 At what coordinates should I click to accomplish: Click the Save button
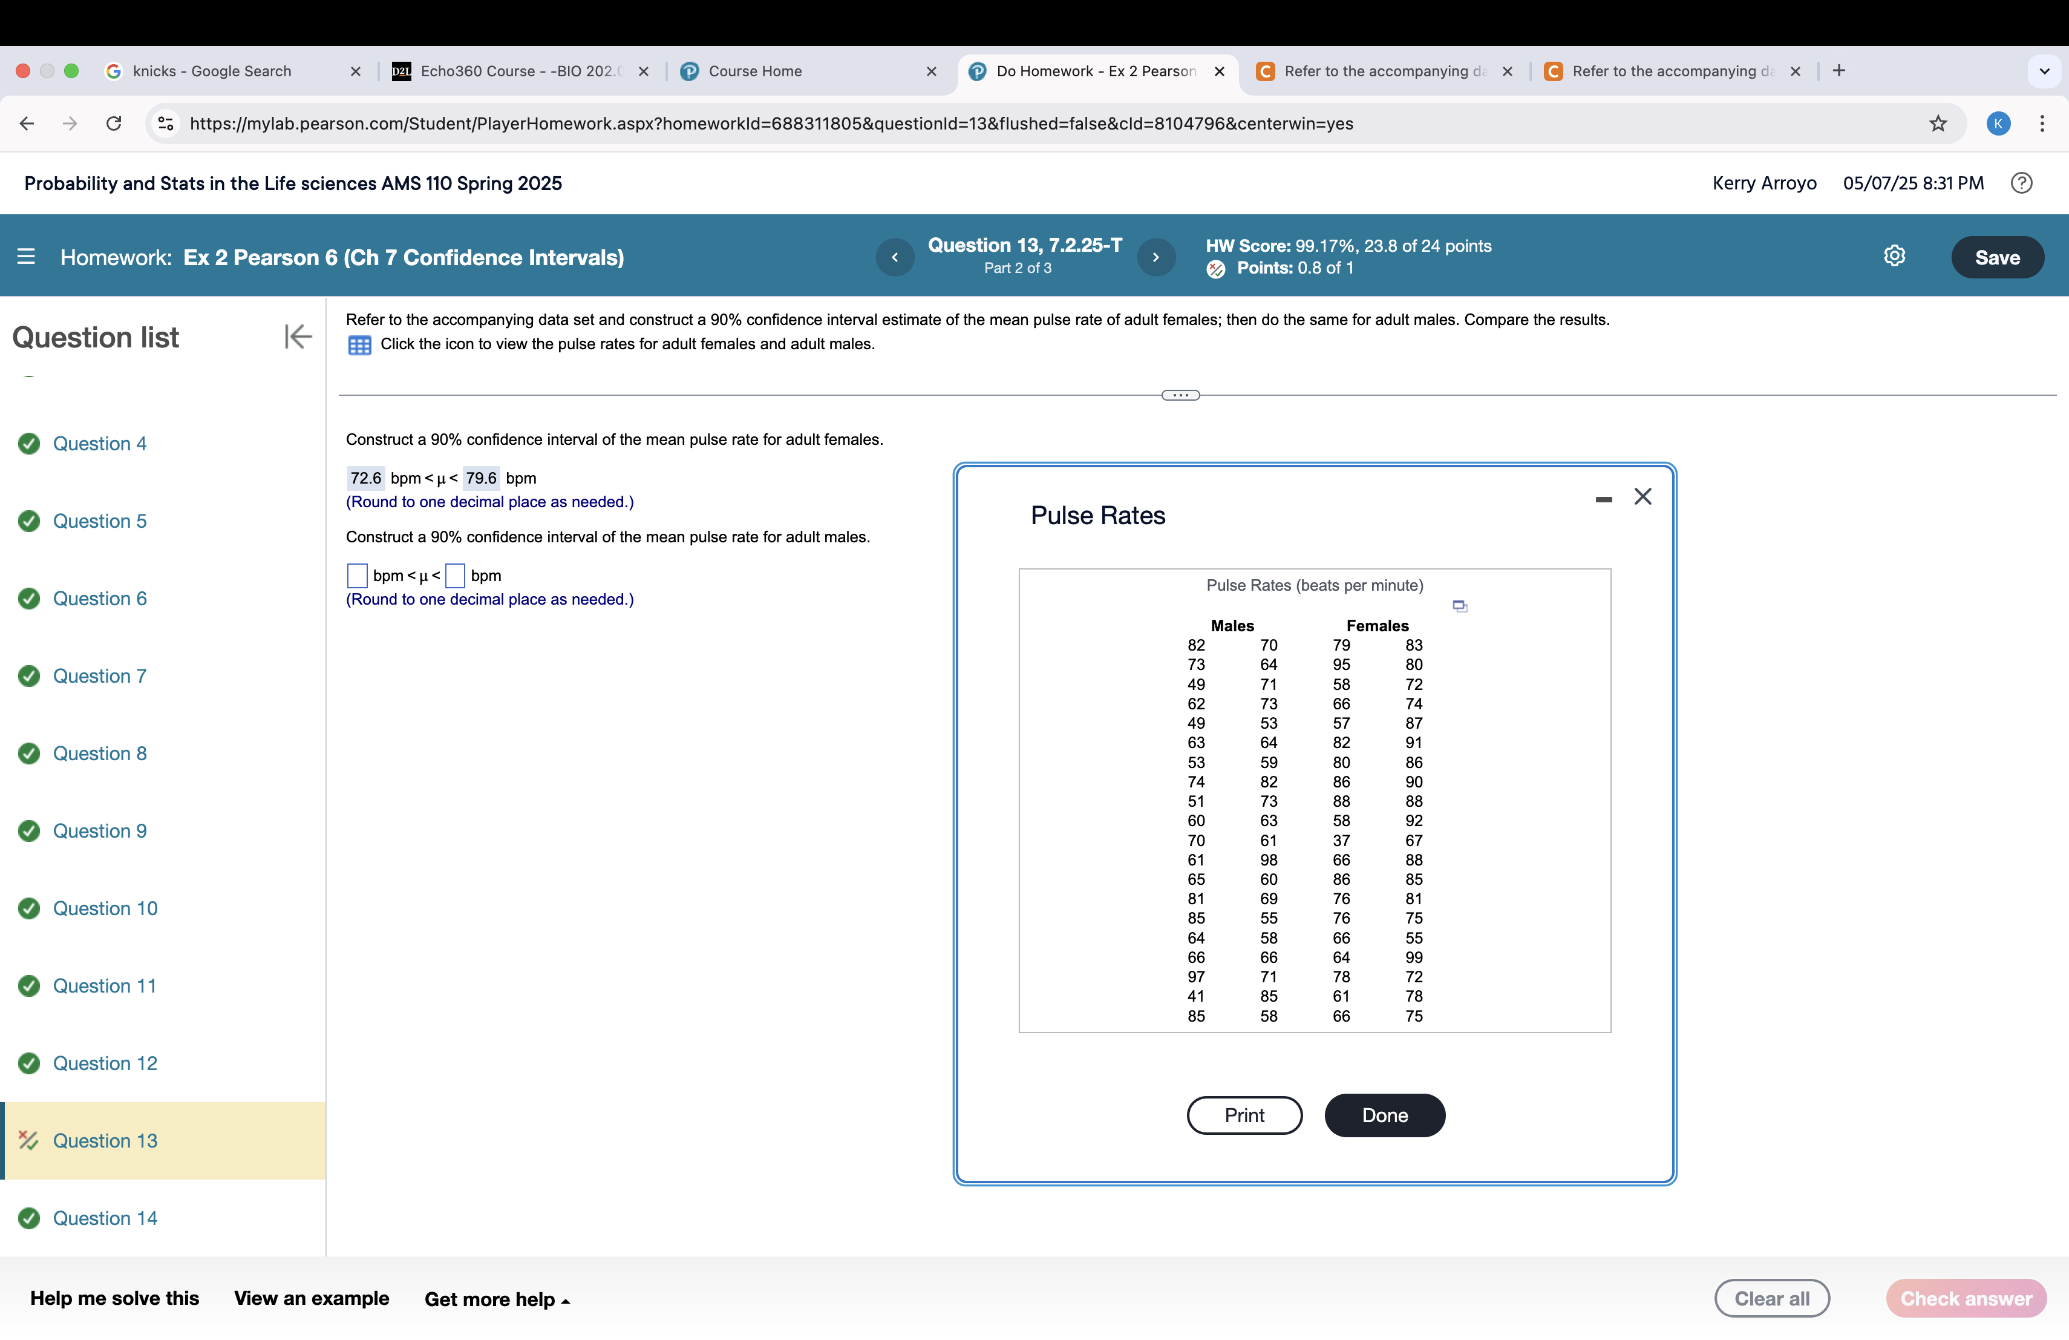coord(1997,257)
